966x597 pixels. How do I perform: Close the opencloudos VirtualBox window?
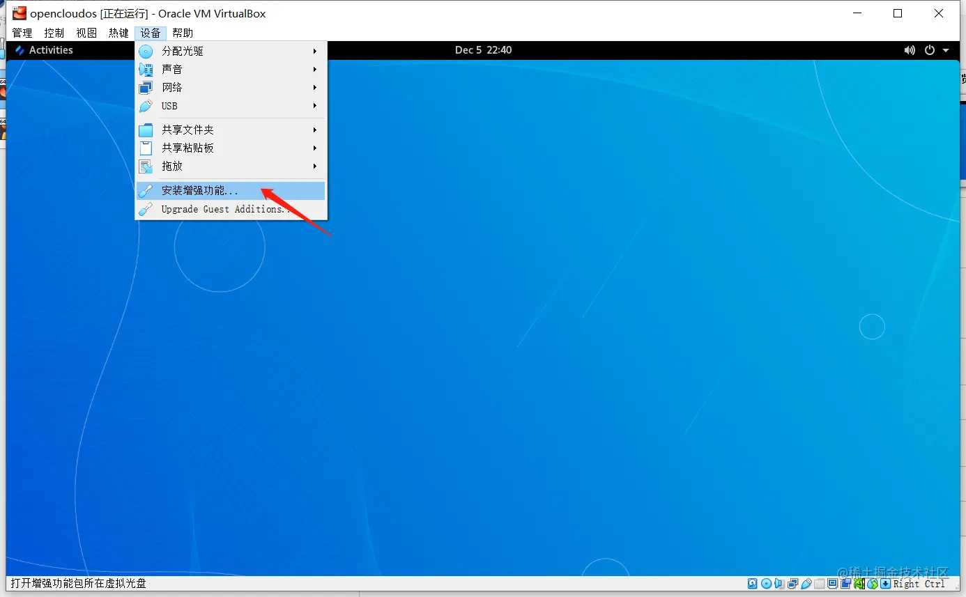coord(939,13)
